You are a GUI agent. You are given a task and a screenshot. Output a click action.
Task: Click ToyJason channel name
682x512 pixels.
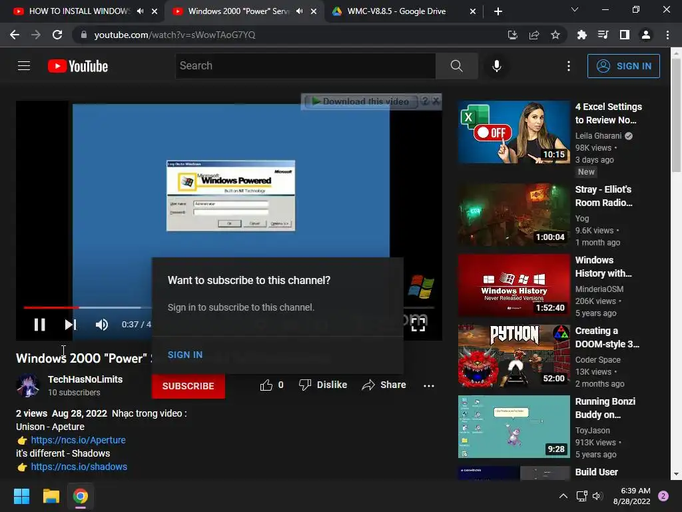pyautogui.click(x=592, y=430)
